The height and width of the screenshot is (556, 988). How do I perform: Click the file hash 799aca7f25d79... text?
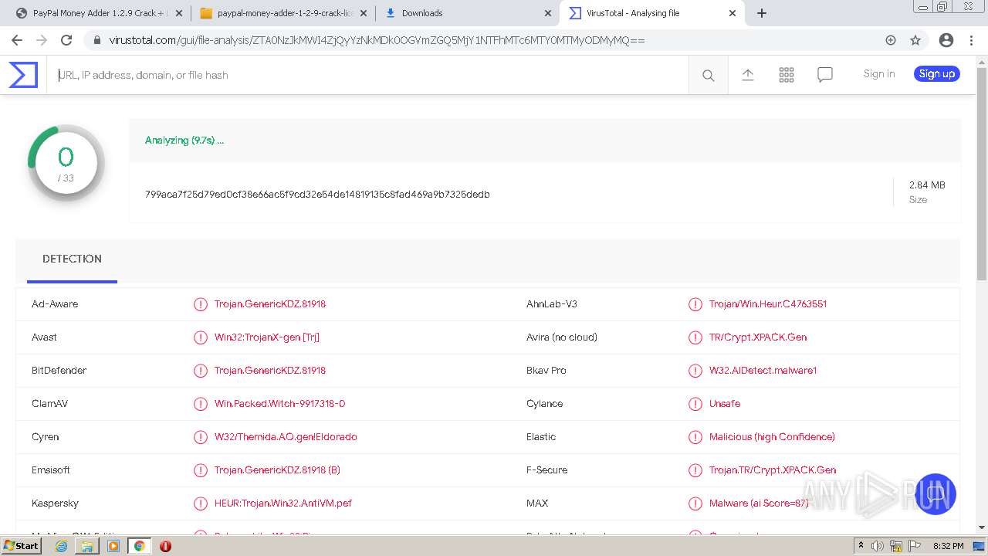[x=317, y=195]
